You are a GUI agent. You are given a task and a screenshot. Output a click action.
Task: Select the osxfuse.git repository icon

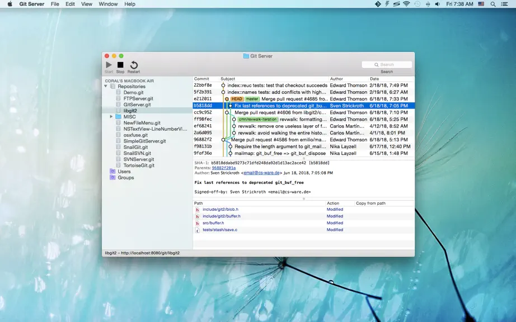(119, 135)
